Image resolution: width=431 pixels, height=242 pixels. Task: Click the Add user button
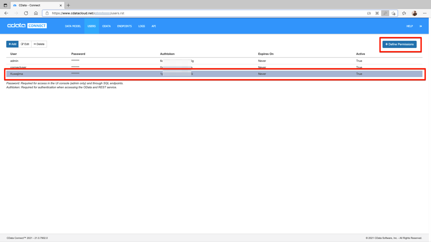tap(12, 44)
